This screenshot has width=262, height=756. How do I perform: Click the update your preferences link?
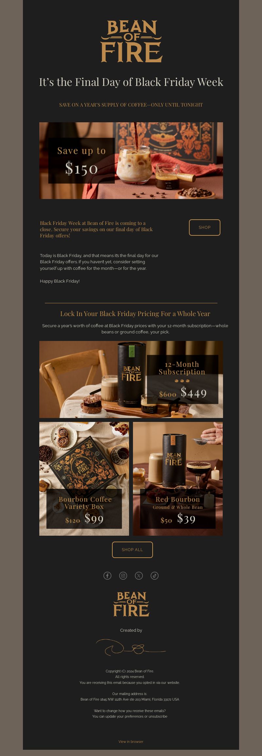[124, 716]
